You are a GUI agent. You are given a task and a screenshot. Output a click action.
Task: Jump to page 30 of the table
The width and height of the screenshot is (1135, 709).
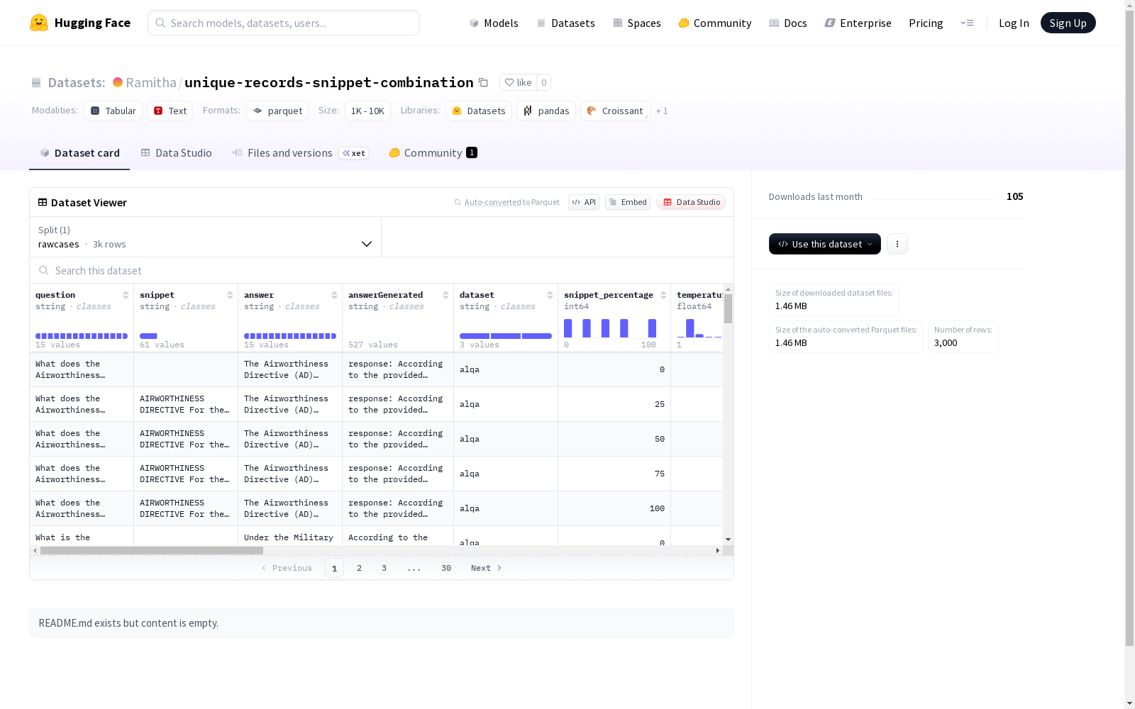pos(446,568)
